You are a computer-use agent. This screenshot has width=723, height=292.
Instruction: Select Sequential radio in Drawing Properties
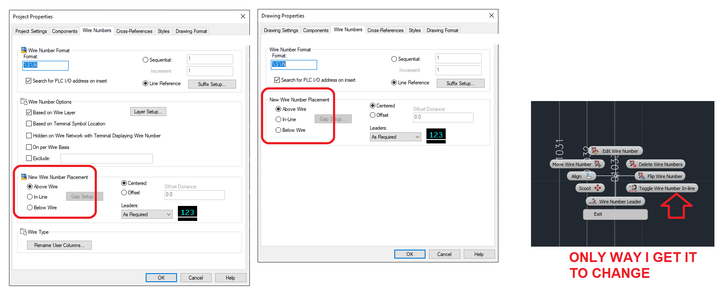click(x=394, y=59)
